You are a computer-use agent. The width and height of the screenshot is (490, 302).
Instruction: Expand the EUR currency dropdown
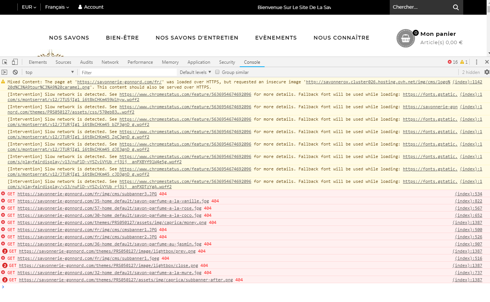pyautogui.click(x=29, y=7)
